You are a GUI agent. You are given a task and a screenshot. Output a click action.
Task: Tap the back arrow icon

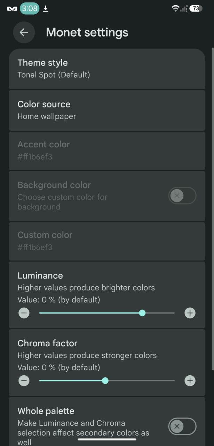point(24,32)
